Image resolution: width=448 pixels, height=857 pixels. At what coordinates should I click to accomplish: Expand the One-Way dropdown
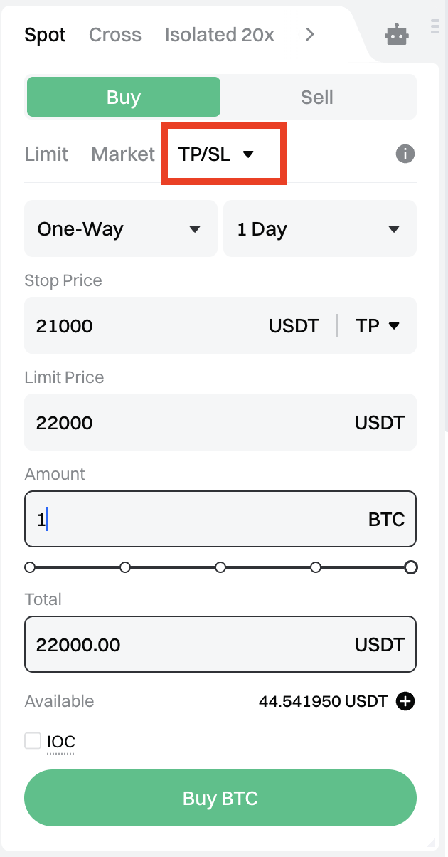coord(120,229)
